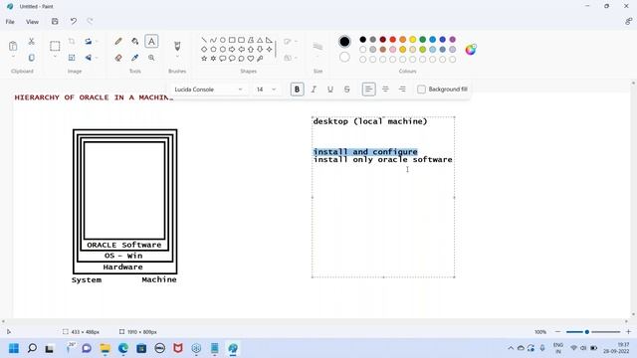The image size is (637, 358).
Task: Choose the Diamond shape
Action: click(x=204, y=49)
